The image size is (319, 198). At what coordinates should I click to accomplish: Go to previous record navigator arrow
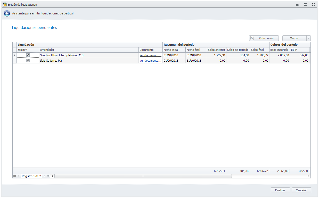tap(19, 176)
